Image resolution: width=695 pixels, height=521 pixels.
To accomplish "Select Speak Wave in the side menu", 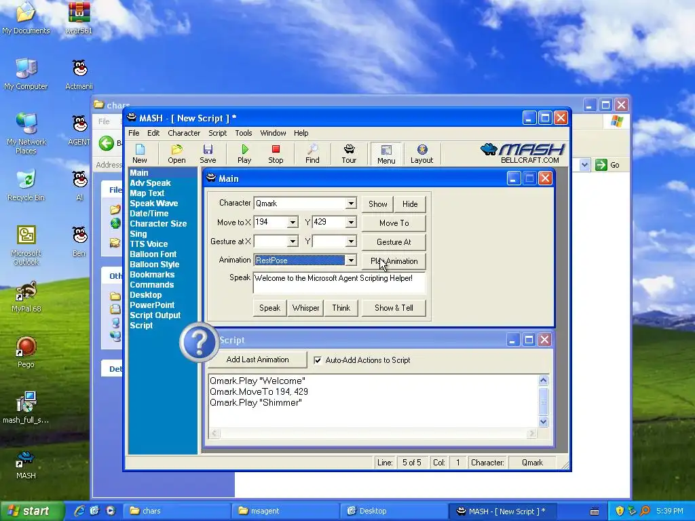I will (154, 204).
